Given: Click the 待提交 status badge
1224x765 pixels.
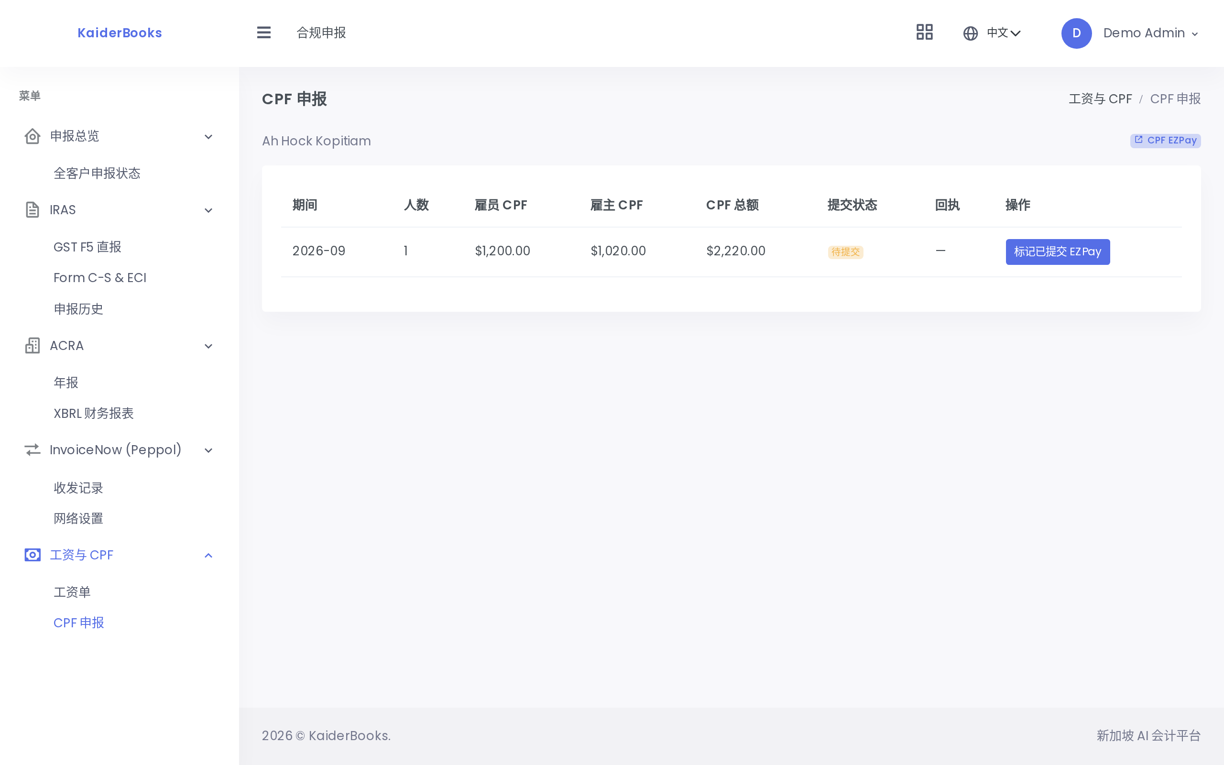Looking at the screenshot, I should [x=846, y=252].
